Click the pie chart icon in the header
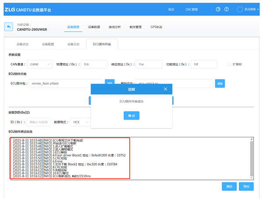The image size is (262, 203). click(218, 9)
